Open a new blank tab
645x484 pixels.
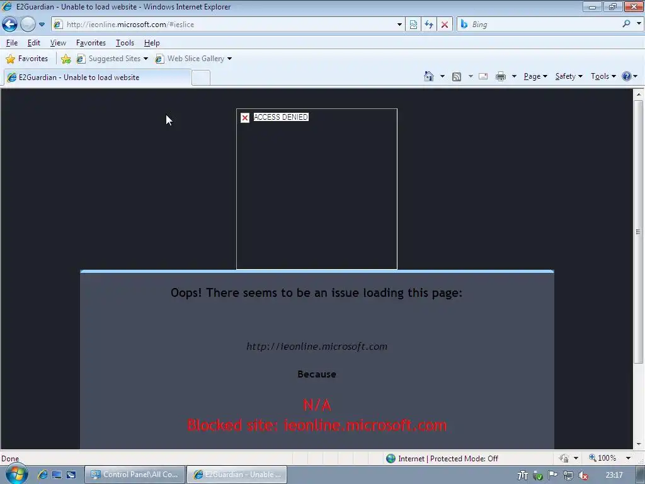(x=201, y=78)
